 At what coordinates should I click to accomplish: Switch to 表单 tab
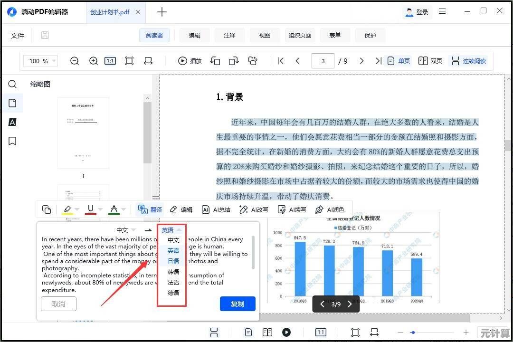335,35
